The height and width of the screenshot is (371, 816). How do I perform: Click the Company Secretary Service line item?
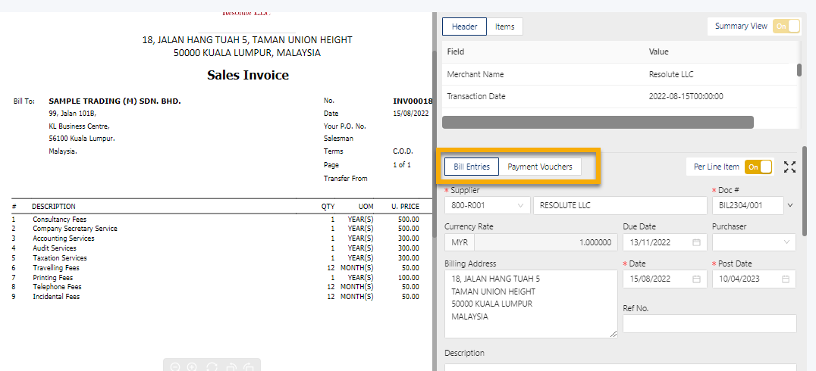75,229
